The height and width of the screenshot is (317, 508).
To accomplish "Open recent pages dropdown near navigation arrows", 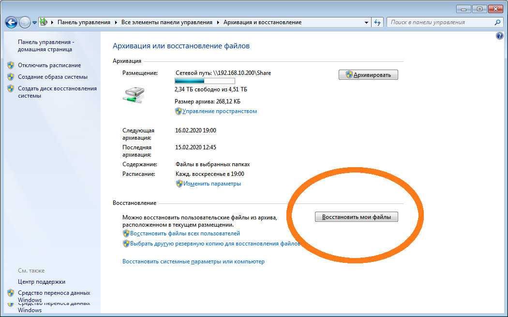I will click(x=34, y=23).
